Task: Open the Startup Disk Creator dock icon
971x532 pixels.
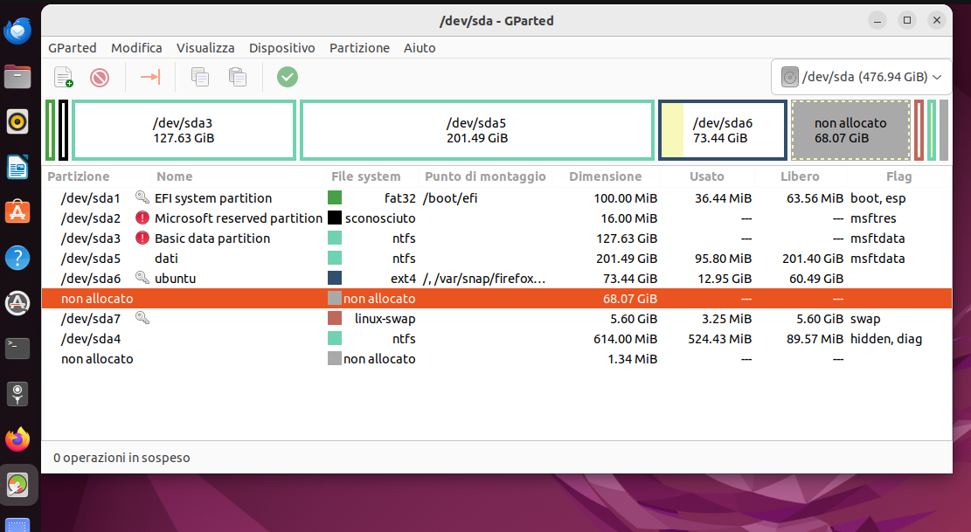Action: pyautogui.click(x=17, y=393)
